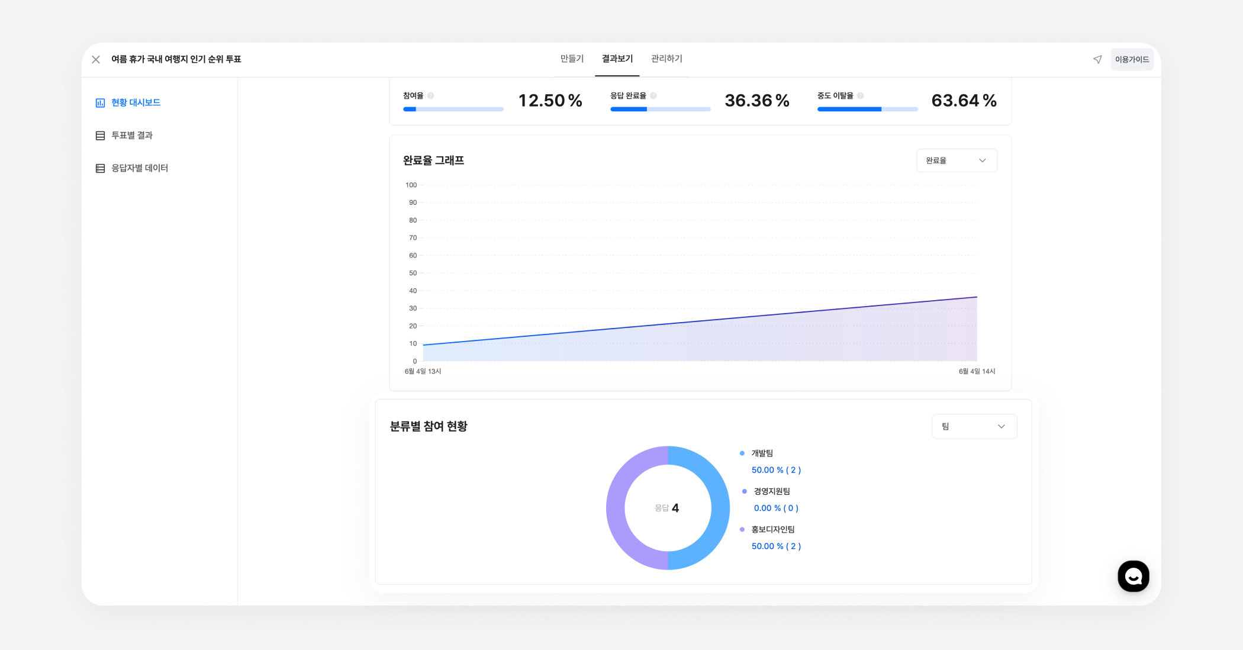Screen dimensions: 1243x650
Task: Click info icon next to 중도 이탈율
Action: pyautogui.click(x=861, y=95)
